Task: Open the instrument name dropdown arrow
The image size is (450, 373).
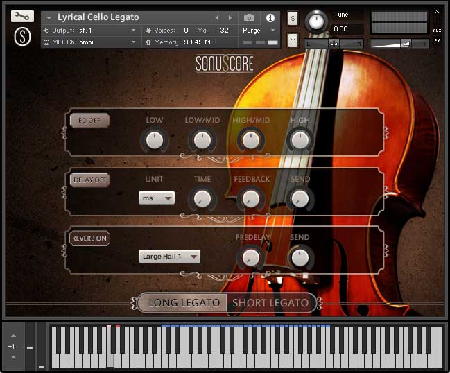Action: point(49,18)
